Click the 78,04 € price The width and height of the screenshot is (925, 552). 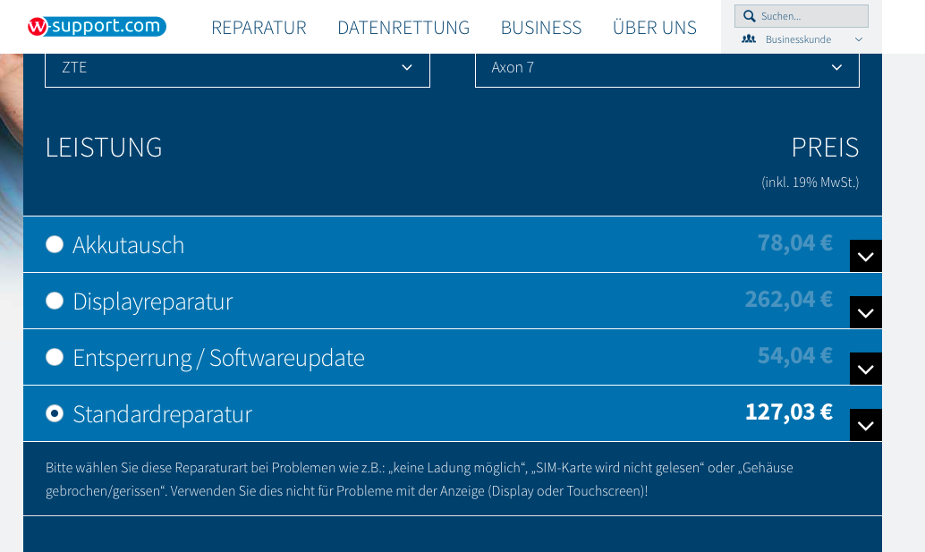tap(794, 242)
